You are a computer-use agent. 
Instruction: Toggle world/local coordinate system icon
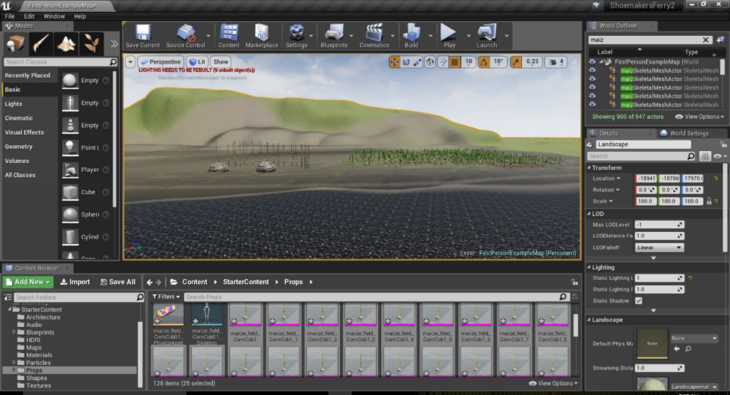click(x=431, y=62)
